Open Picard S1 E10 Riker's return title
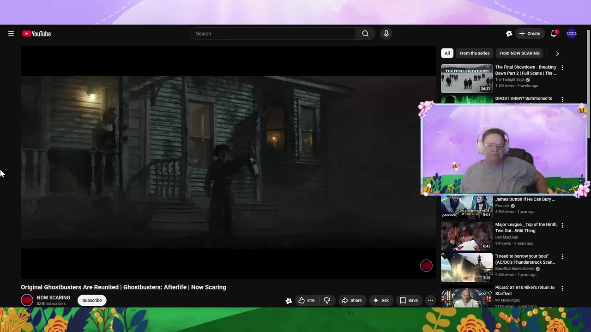 525,290
